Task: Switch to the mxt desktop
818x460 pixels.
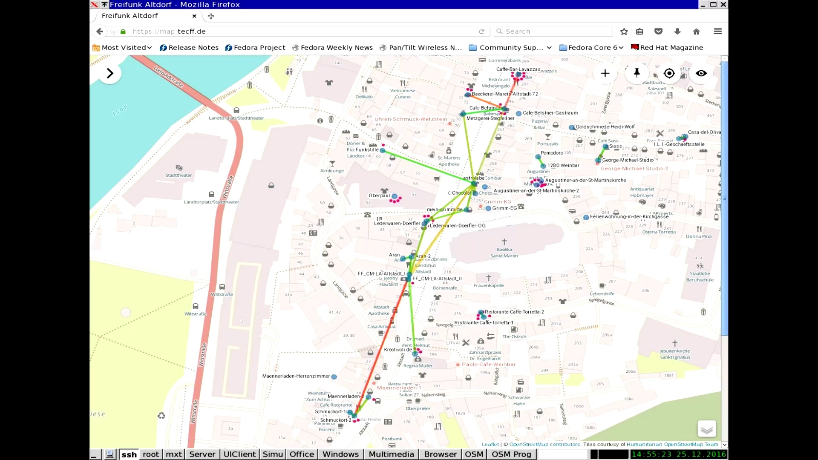Action: point(174,454)
